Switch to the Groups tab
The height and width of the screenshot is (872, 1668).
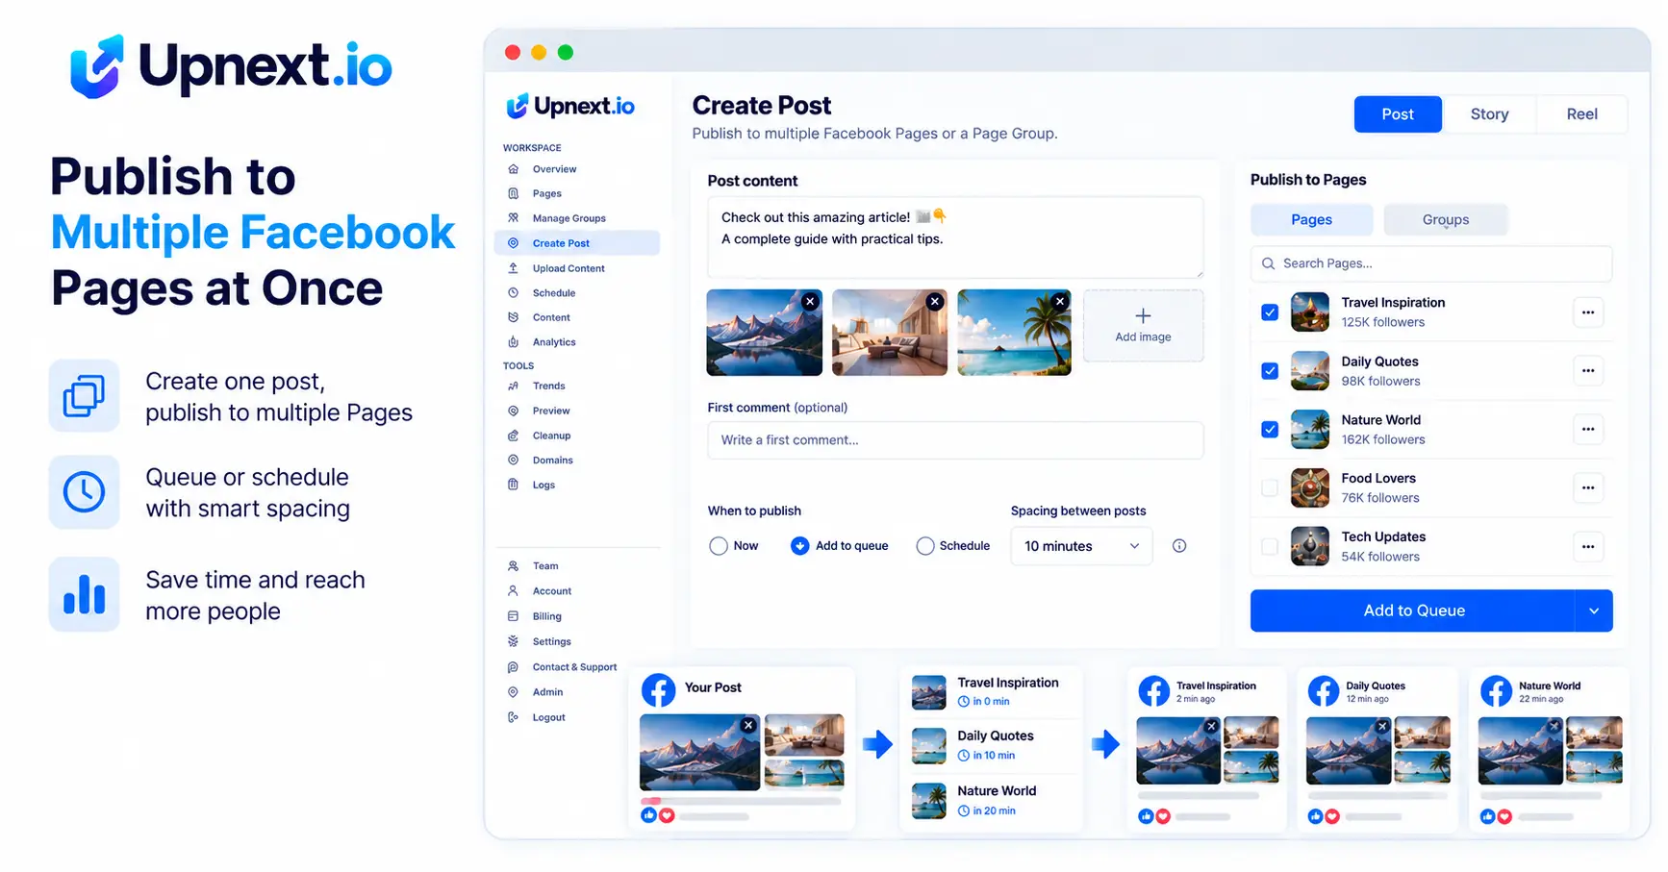point(1446,219)
